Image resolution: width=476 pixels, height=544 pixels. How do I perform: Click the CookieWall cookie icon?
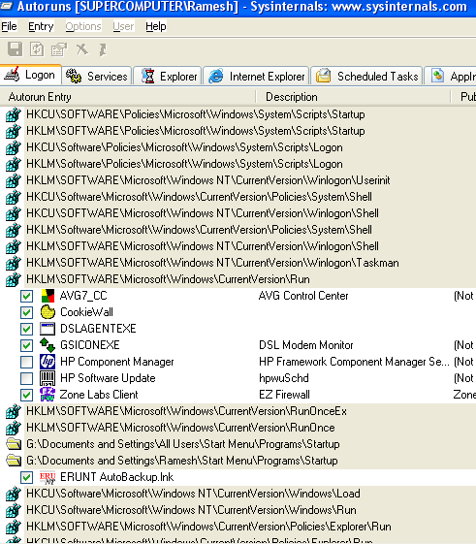pyautogui.click(x=48, y=312)
